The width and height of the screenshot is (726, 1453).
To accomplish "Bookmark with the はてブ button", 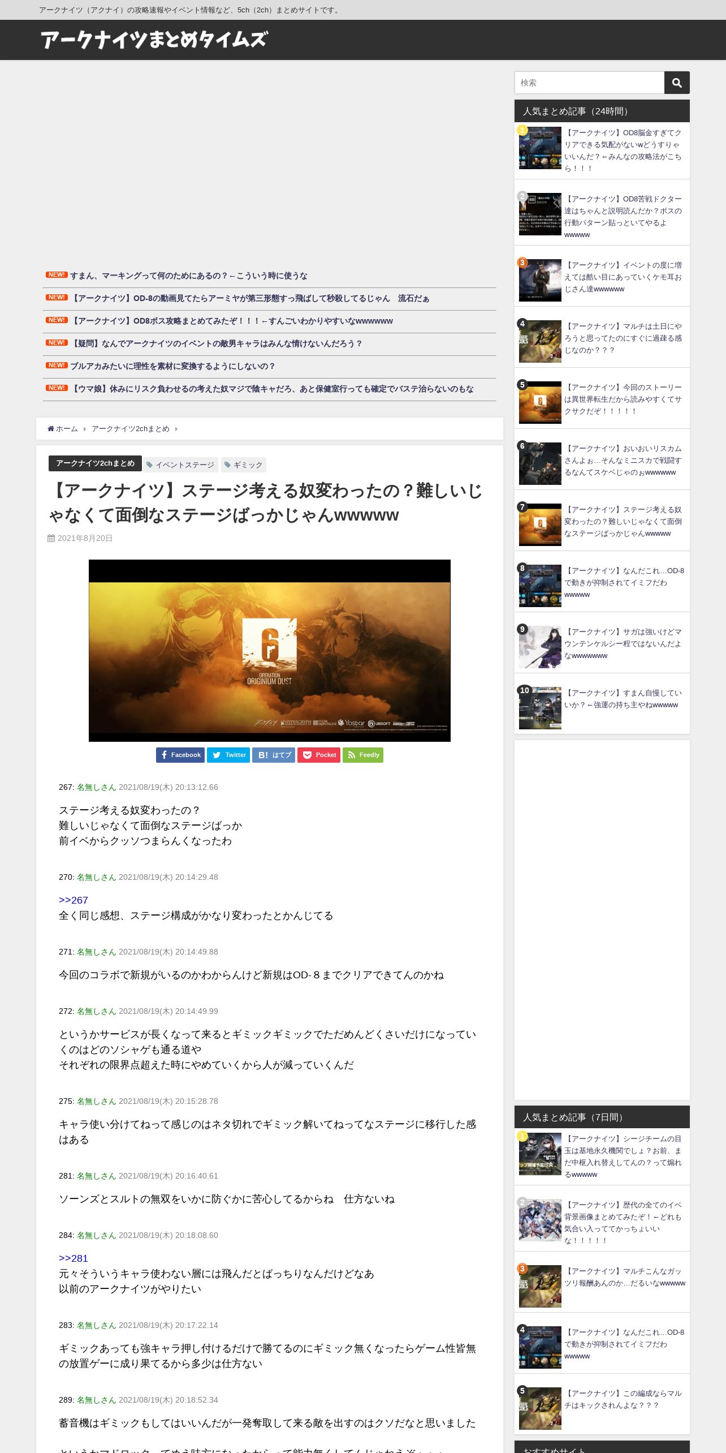I will tap(274, 755).
